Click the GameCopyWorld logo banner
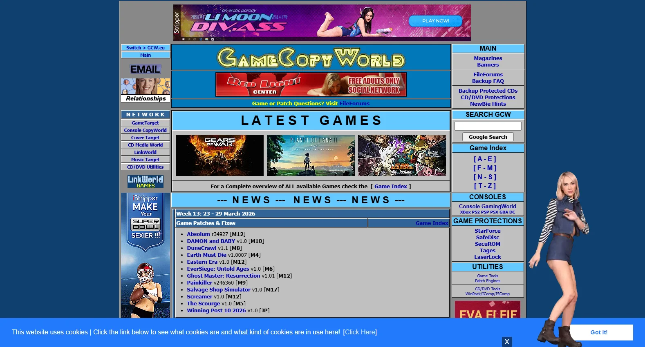Image resolution: width=645 pixels, height=347 pixels. [x=311, y=58]
